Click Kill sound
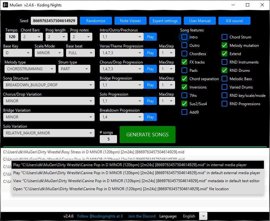Screen dimensions: 270x221 click(234, 21)
